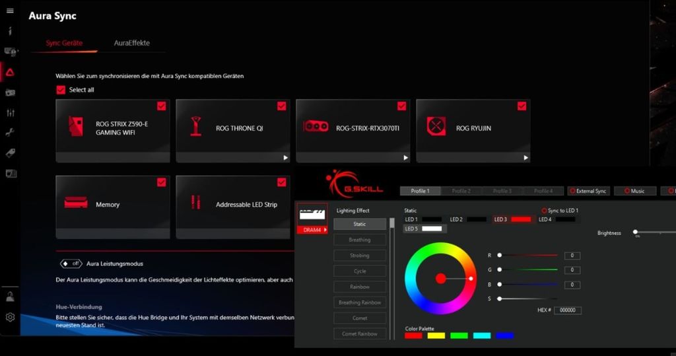Choose the Comet lighting effect

pos(360,318)
